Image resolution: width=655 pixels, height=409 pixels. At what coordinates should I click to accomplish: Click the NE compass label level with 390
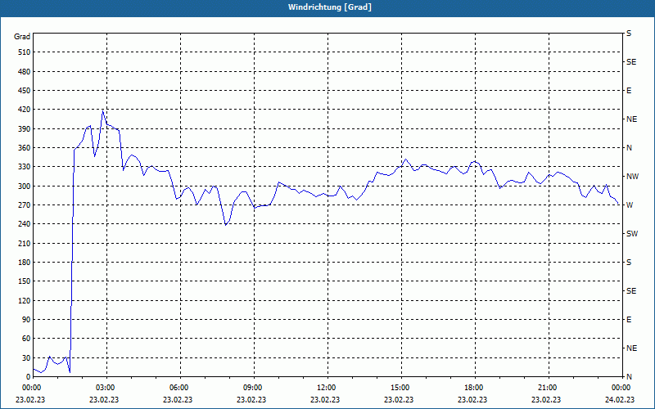(631, 119)
